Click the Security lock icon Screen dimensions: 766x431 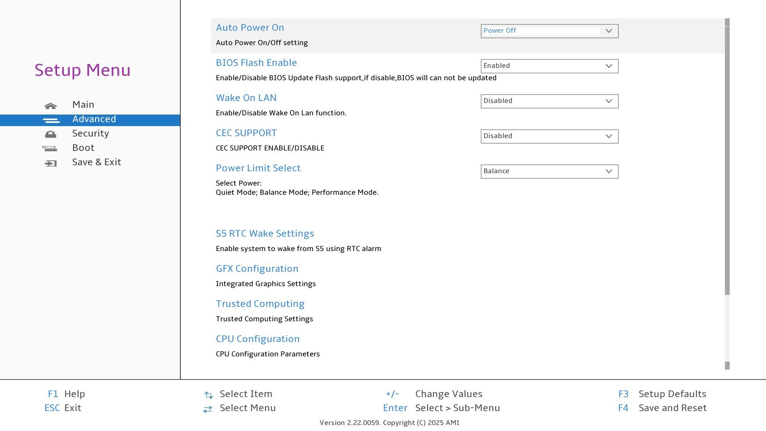[x=51, y=134]
